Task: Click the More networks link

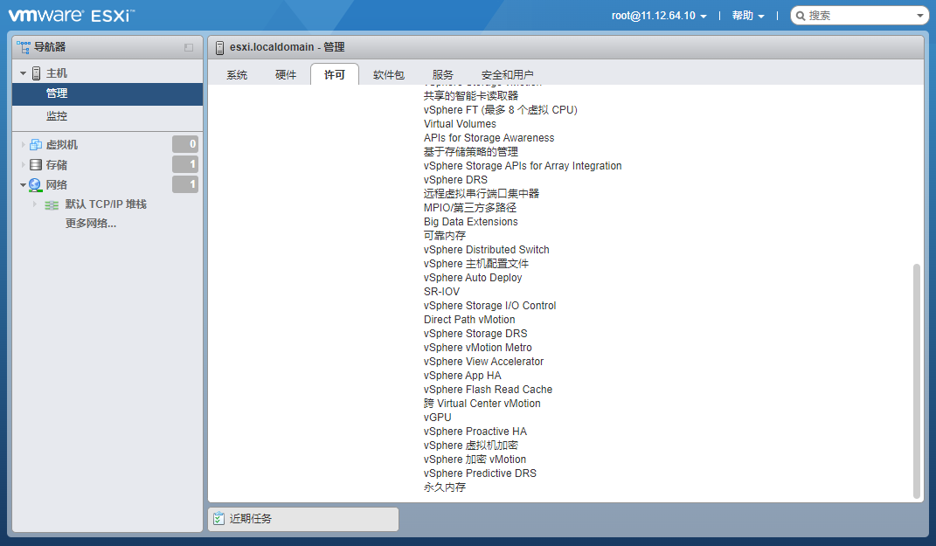Action: click(x=91, y=223)
